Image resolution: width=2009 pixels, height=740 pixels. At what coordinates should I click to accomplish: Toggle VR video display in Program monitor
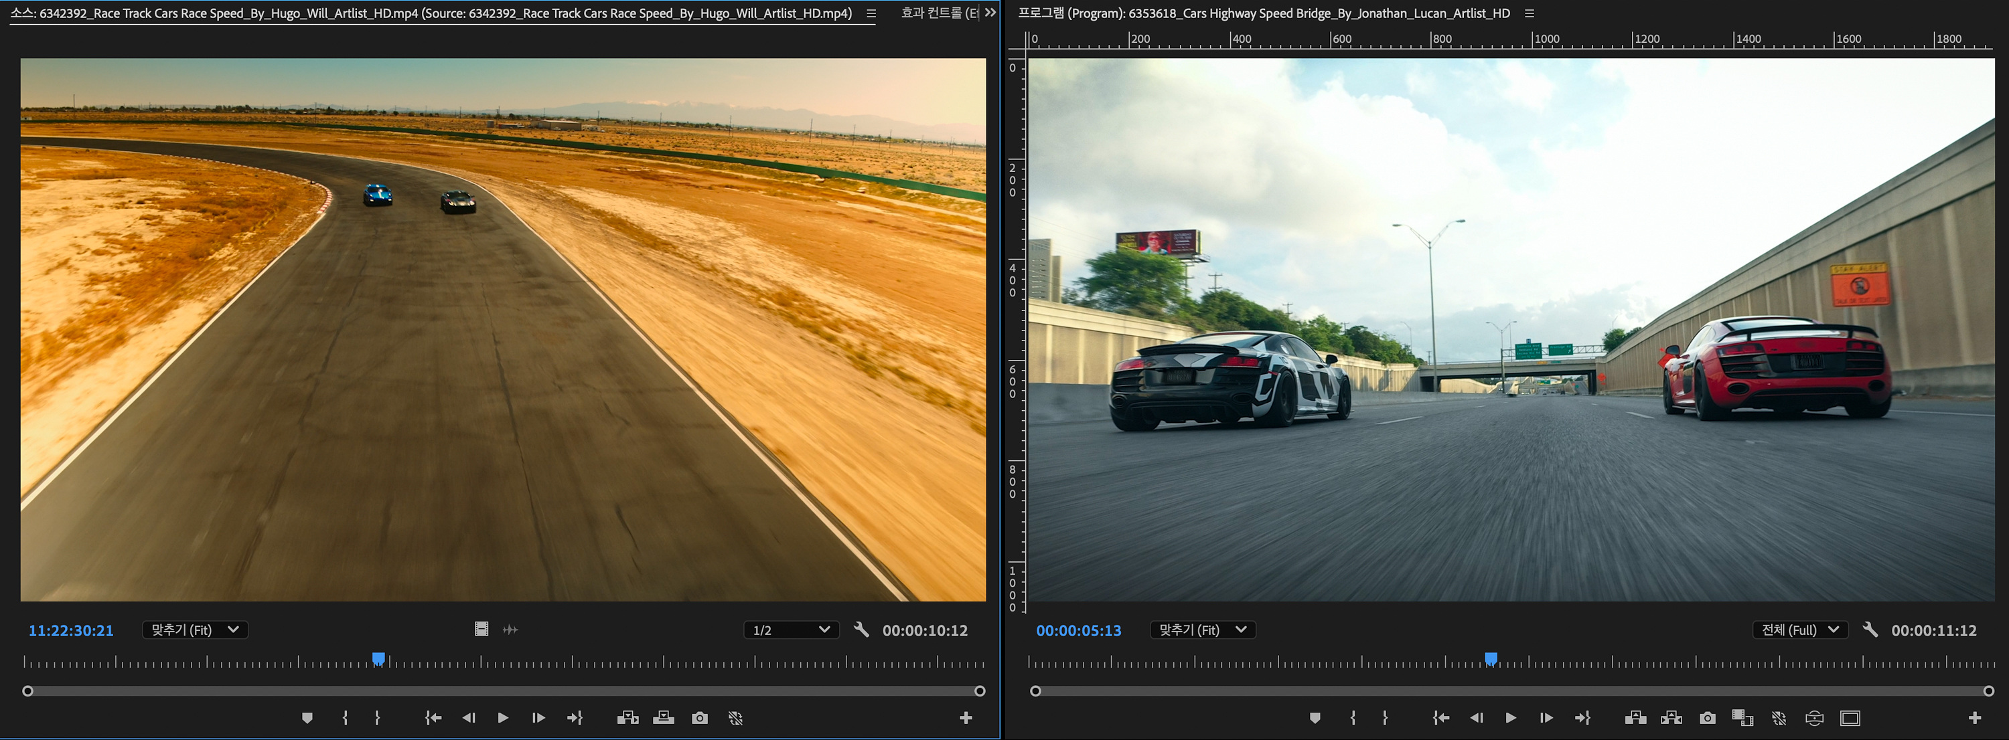click(1814, 717)
